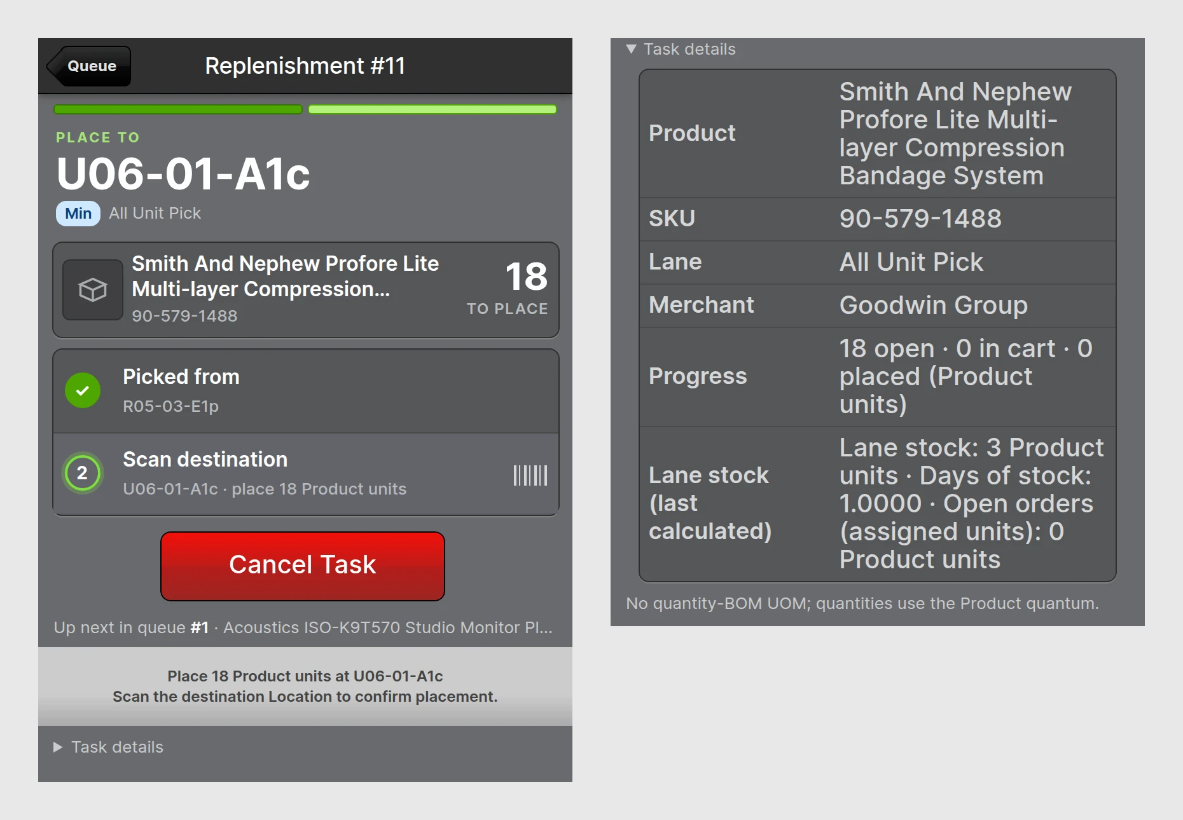Click the Min badge
This screenshot has width=1183, height=820.
tap(78, 214)
